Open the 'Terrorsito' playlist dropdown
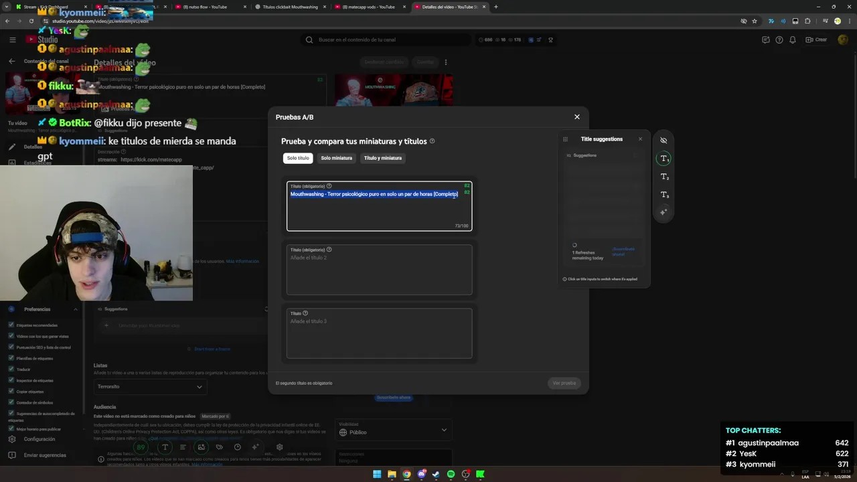The height and width of the screenshot is (482, 857). pos(150,386)
